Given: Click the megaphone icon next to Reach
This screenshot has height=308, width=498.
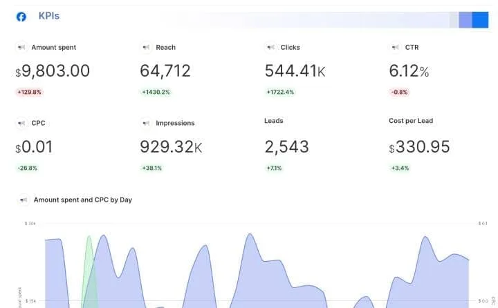Looking at the screenshot, I should 146,47.
